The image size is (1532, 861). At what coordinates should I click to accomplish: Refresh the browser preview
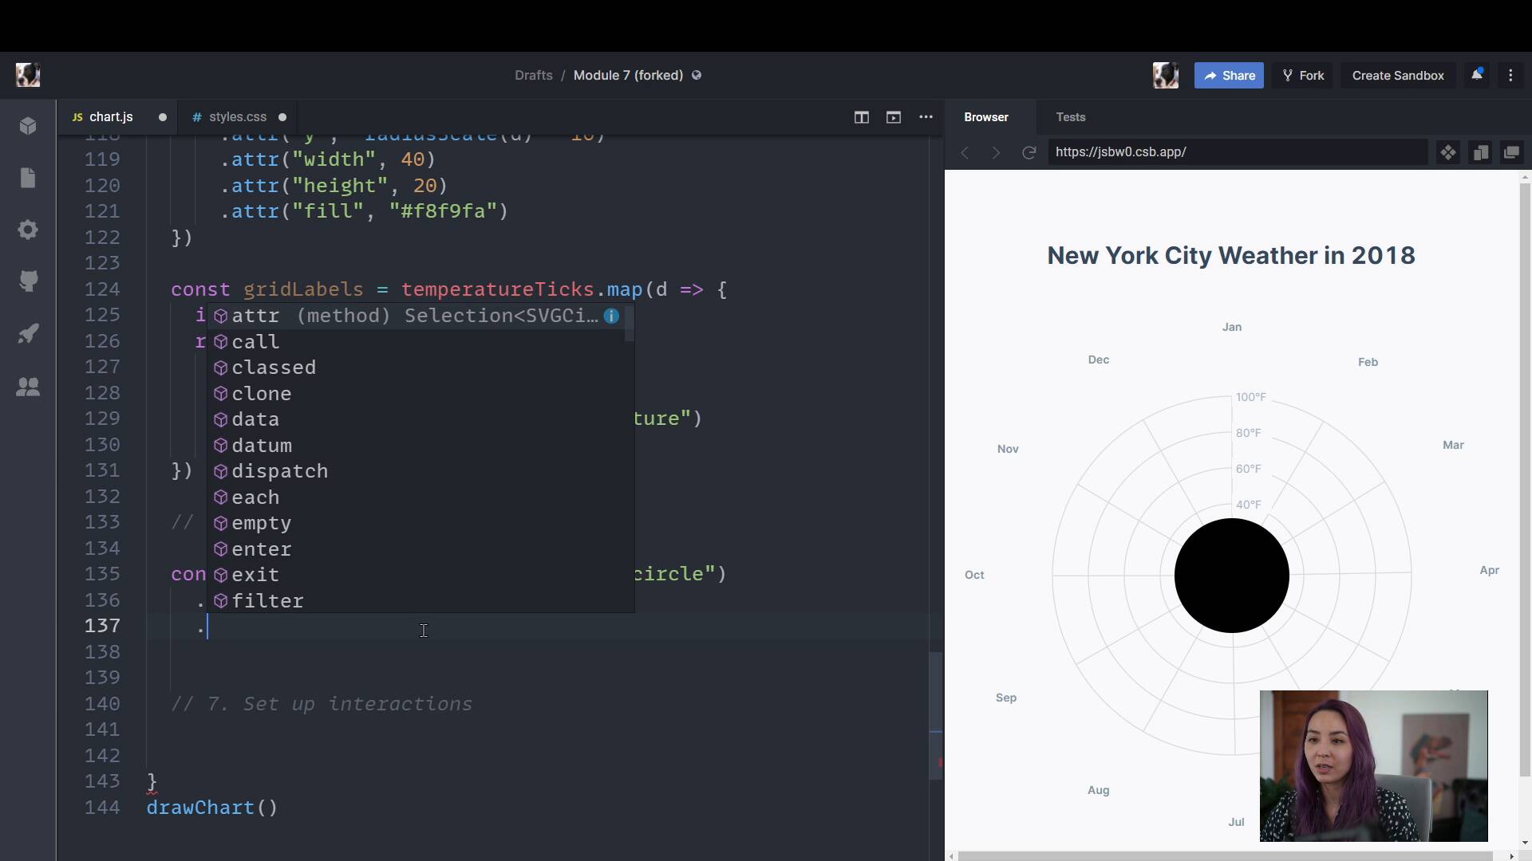pyautogui.click(x=1029, y=152)
